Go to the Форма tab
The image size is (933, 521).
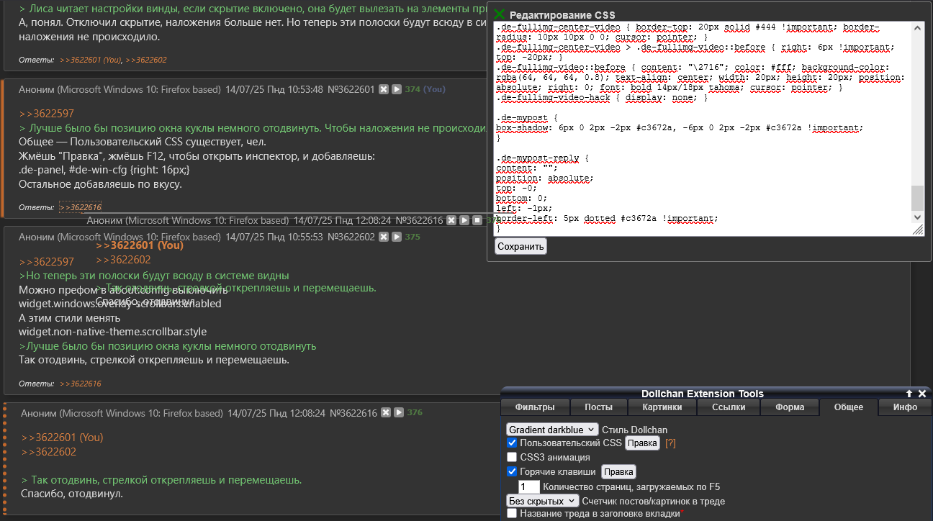click(790, 407)
